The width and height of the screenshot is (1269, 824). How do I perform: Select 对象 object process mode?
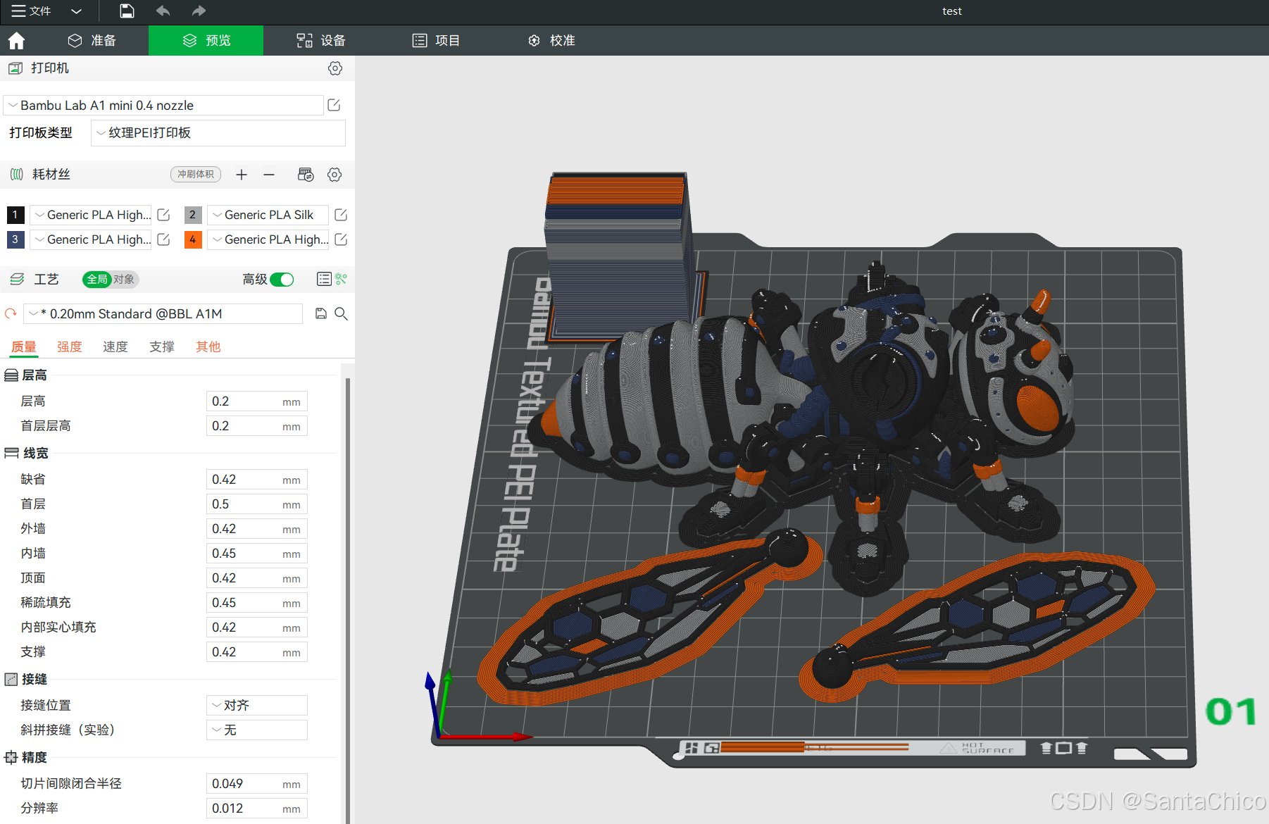[x=124, y=280]
